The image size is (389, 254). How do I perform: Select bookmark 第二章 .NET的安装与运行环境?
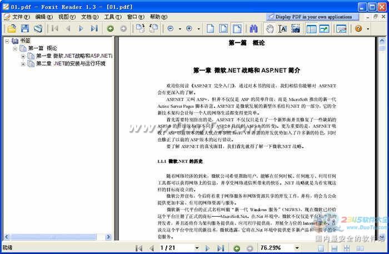click(71, 63)
